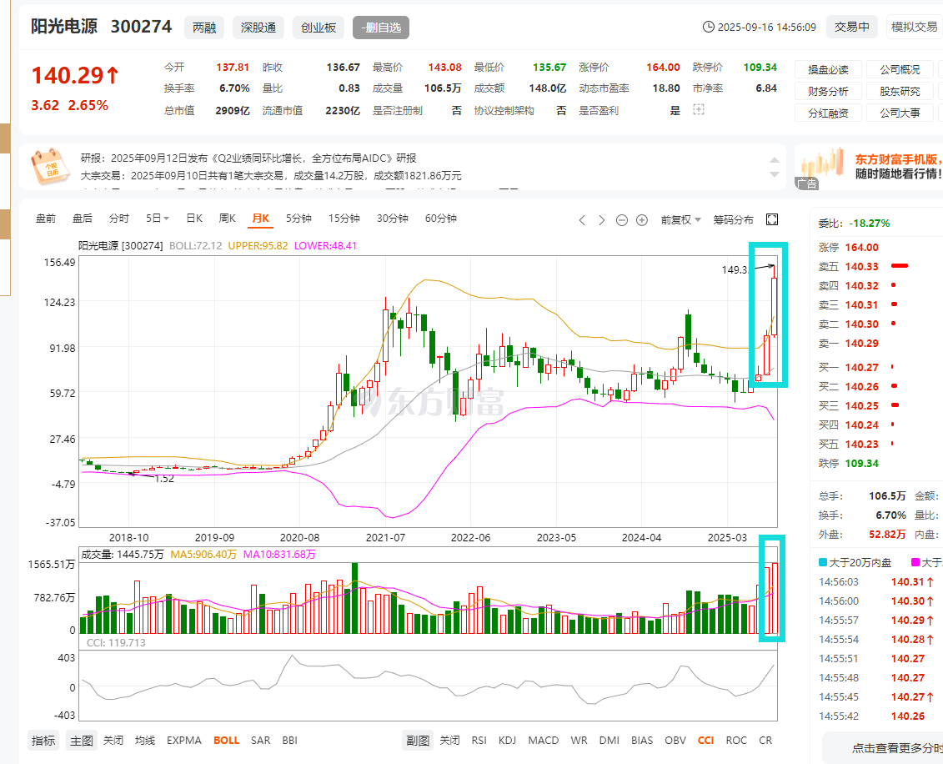Switch to 分时 tab
The width and height of the screenshot is (943, 764).
119,219
